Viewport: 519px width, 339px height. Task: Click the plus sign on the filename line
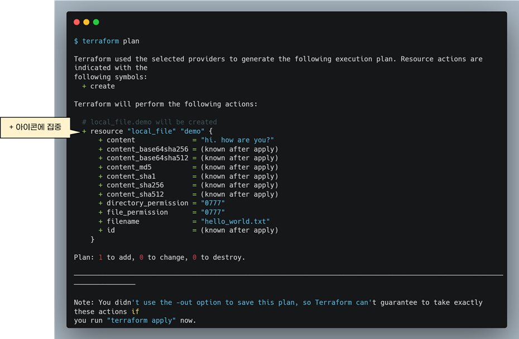coord(100,221)
